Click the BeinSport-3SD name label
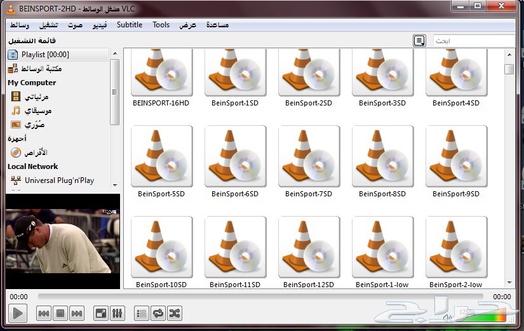524x331 pixels. [x=382, y=103]
